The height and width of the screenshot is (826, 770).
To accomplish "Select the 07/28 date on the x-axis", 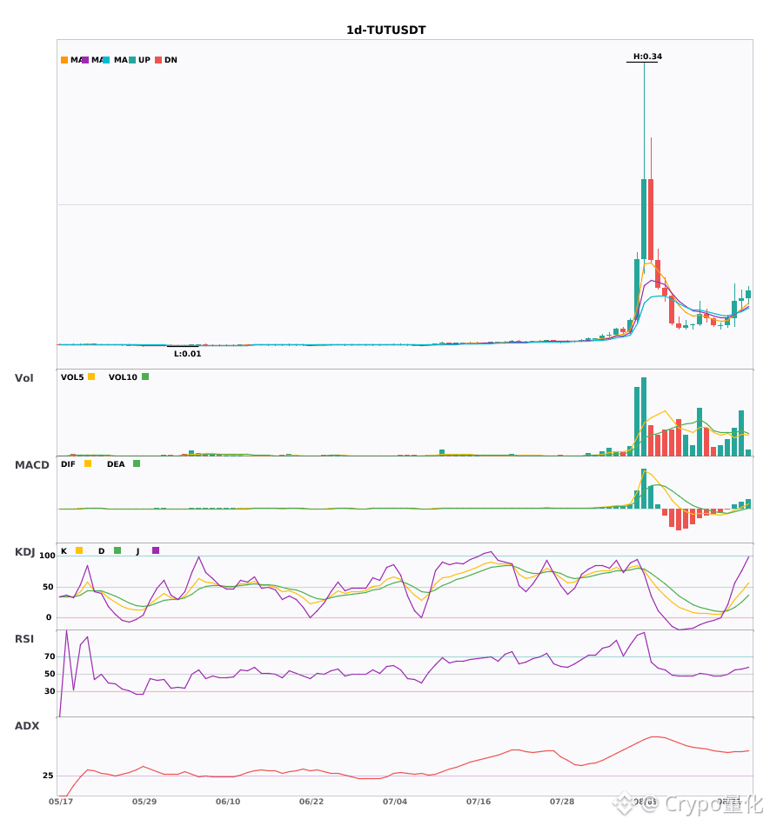I will click(562, 802).
